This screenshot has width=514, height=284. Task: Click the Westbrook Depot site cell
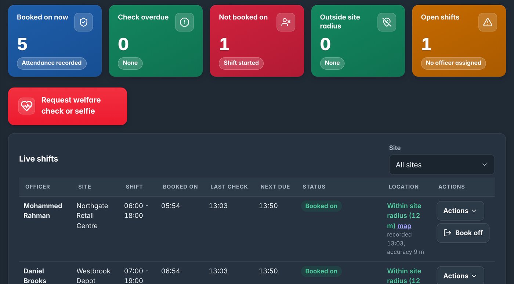tap(93, 276)
